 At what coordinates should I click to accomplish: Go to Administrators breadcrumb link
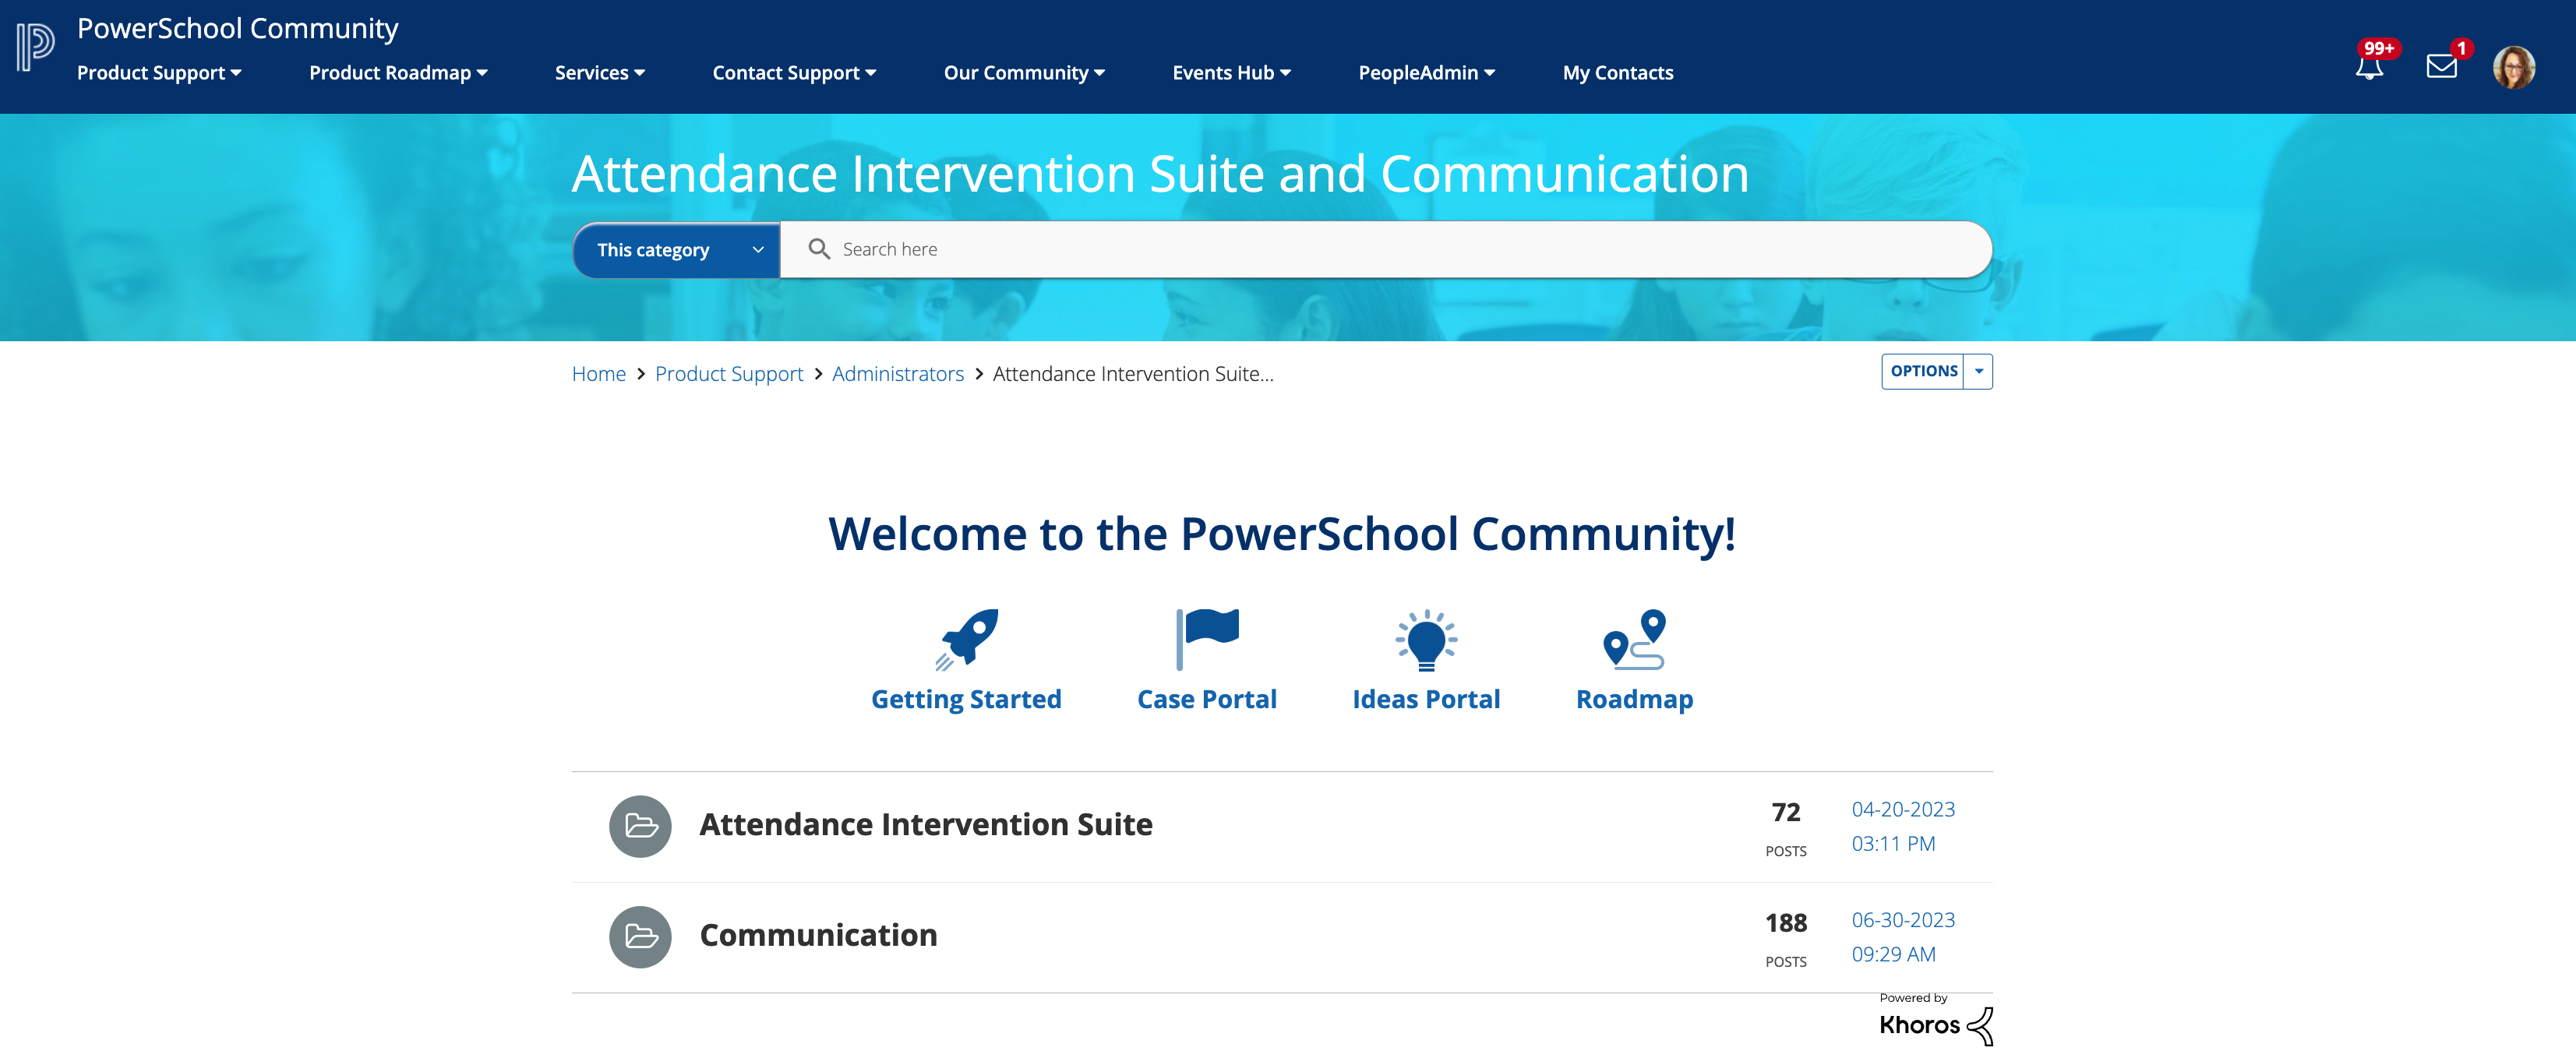point(897,374)
